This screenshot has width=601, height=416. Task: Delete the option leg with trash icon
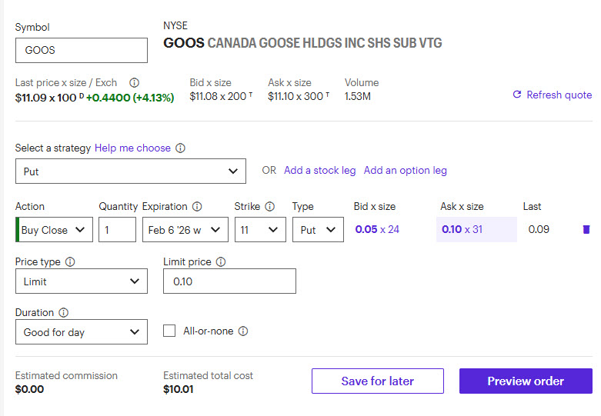tap(586, 229)
